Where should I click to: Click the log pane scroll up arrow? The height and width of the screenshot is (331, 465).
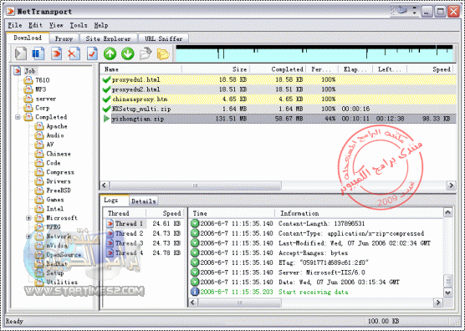coord(447,212)
